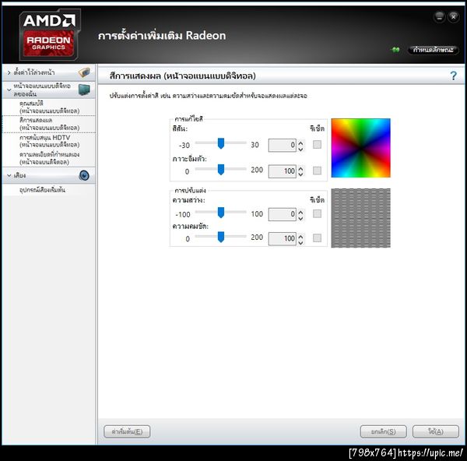Screen dimensions: 467x461
Task: Increase the saturation value with up arrow
Action: (300, 168)
